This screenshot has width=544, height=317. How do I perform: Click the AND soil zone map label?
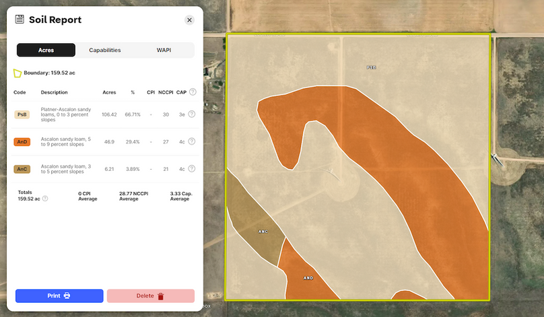(308, 278)
